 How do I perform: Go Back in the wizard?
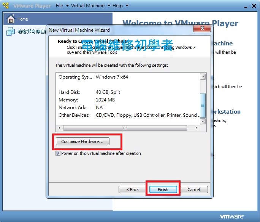(x=132, y=190)
